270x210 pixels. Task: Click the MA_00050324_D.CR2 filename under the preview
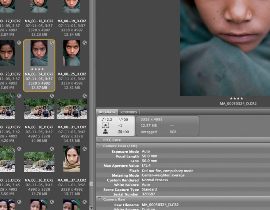click(238, 104)
